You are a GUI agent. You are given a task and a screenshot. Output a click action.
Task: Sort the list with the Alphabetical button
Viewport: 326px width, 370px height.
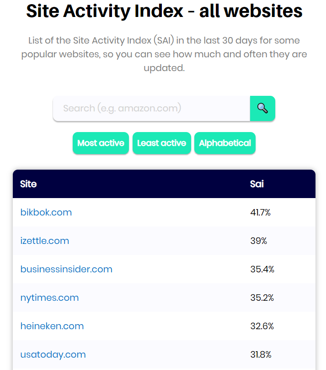224,143
